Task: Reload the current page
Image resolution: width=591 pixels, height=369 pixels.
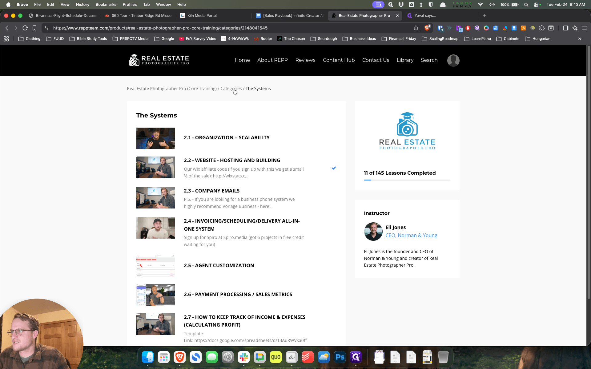Action: click(25, 28)
